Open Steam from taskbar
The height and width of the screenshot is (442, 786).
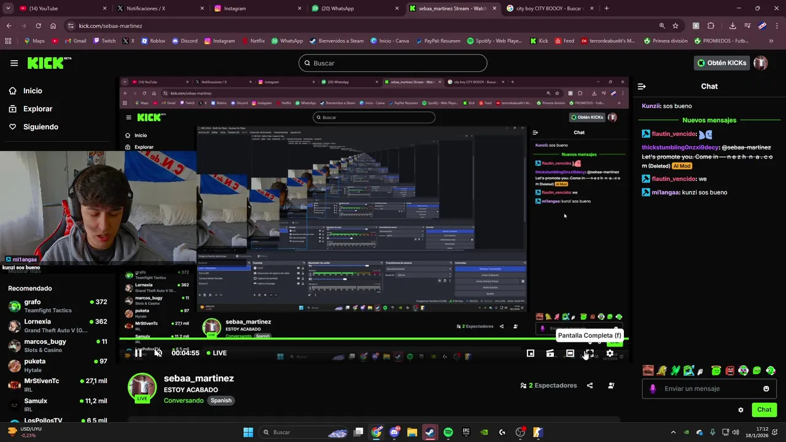430,432
